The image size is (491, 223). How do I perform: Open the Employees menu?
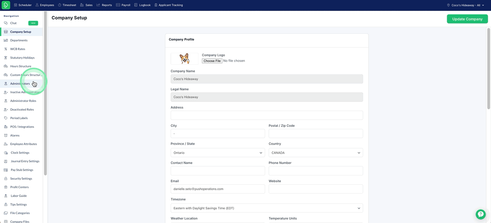[x=45, y=5]
